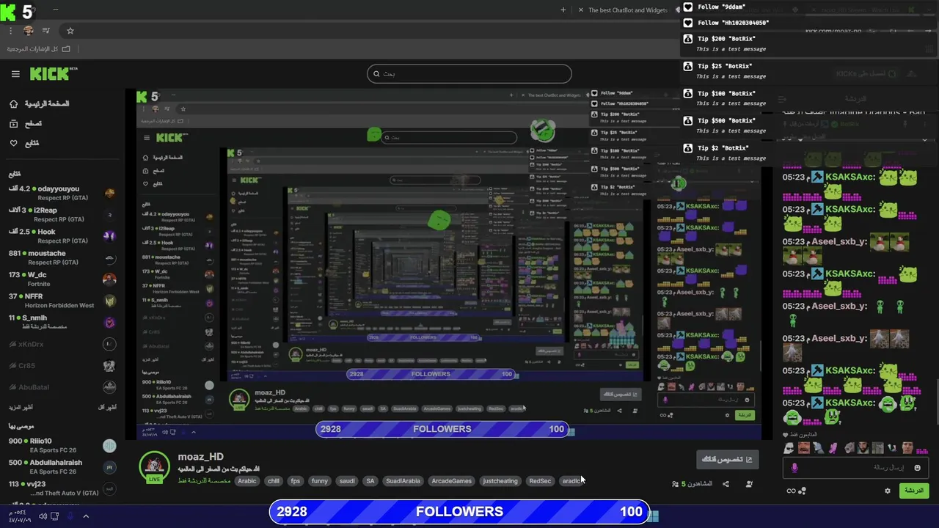Open new browser tab with plus

[x=563, y=10]
